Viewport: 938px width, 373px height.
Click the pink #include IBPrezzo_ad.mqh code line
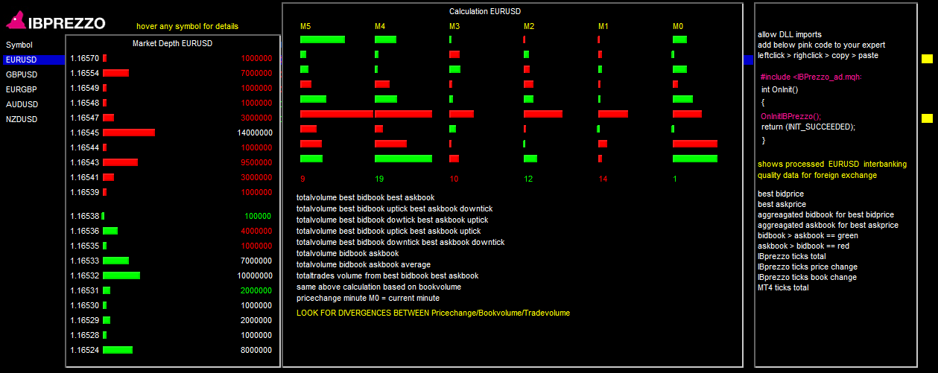click(x=811, y=77)
